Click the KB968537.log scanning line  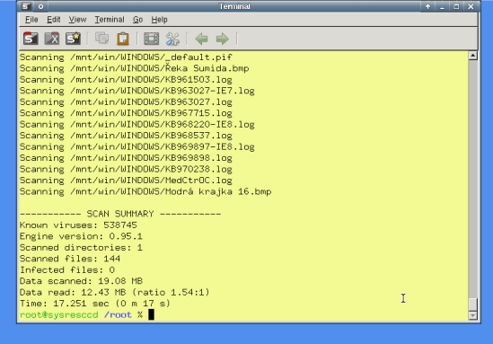[126, 136]
